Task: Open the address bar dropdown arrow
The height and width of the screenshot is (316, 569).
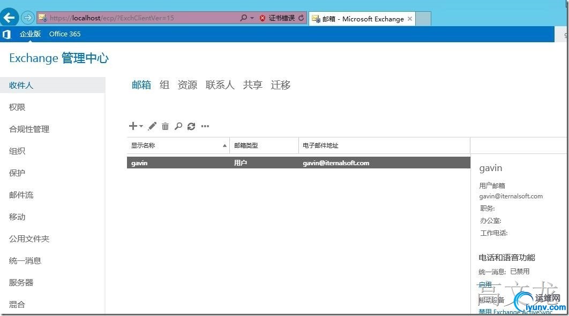Action: click(x=252, y=18)
